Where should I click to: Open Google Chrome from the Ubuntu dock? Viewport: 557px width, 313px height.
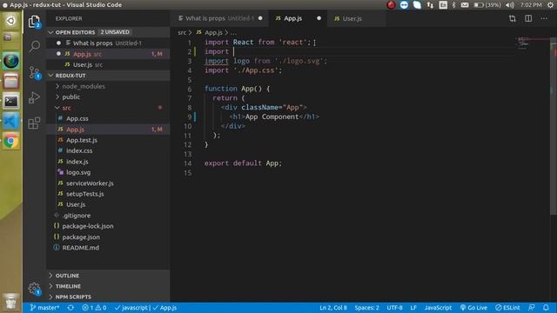tap(11, 142)
